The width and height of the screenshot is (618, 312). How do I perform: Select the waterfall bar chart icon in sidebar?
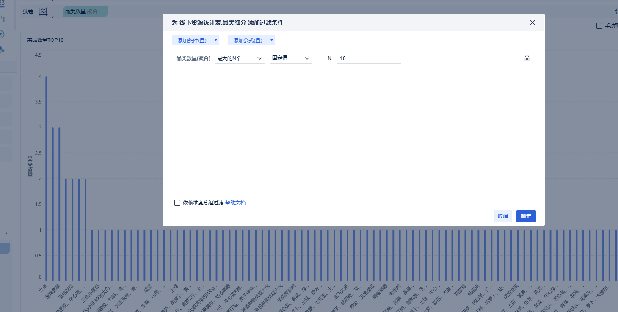[x=3, y=19]
